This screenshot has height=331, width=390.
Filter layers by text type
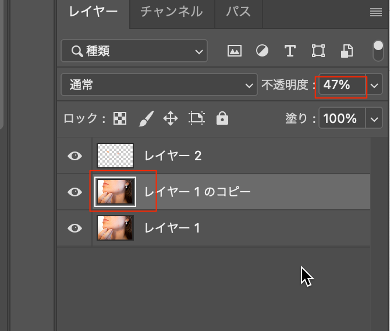[290, 51]
